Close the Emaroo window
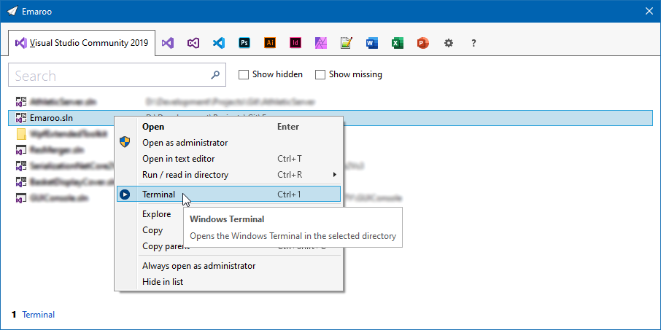The height and width of the screenshot is (330, 661). (x=649, y=11)
